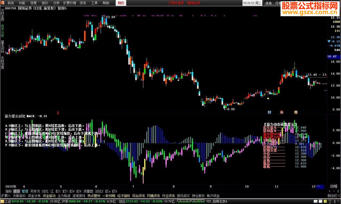Click the blue down arrow beside -0.12
The height and width of the screenshot is (204, 341).
[329, 41]
